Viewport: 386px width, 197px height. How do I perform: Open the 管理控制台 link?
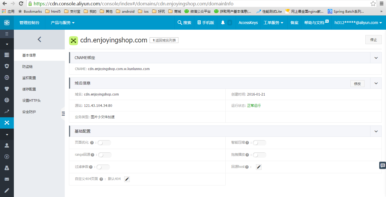(x=29, y=23)
